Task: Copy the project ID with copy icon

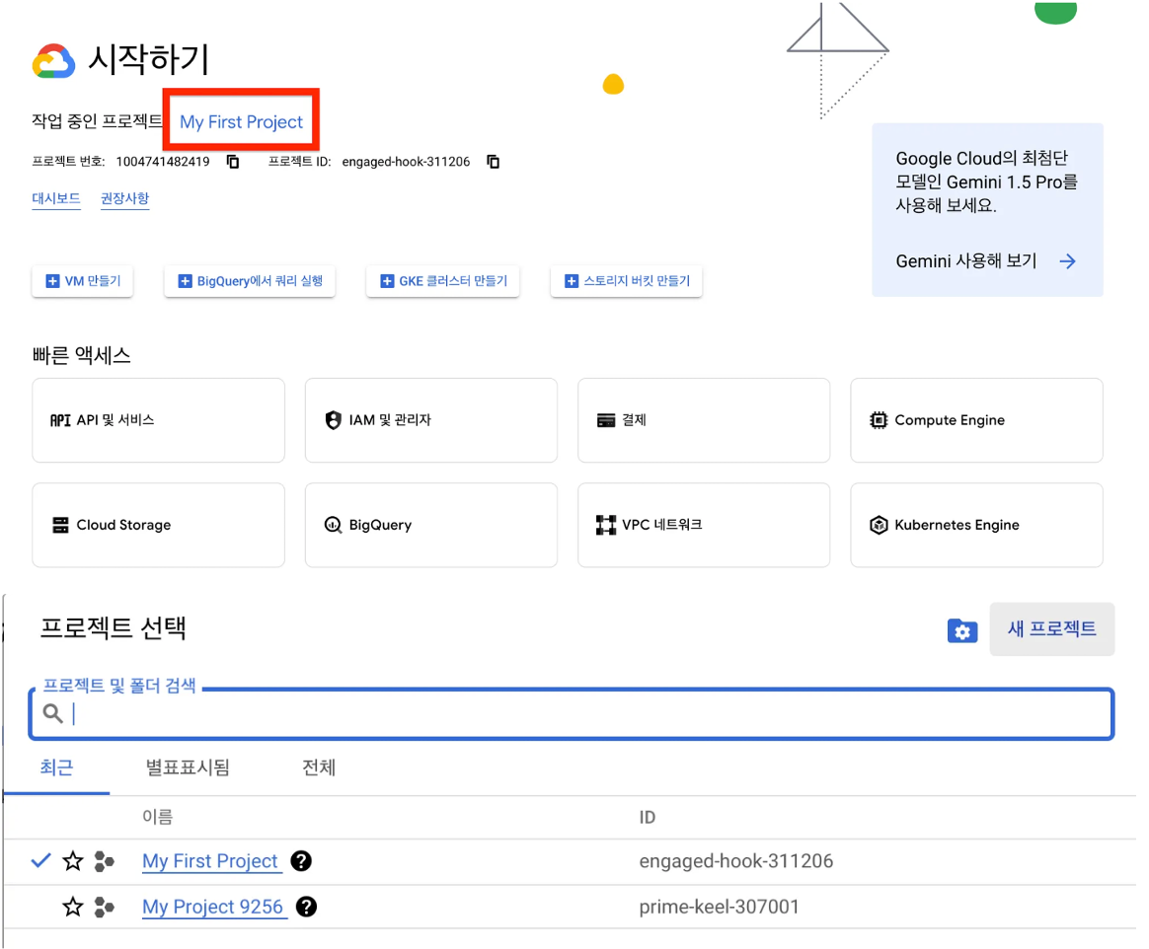Action: (494, 161)
